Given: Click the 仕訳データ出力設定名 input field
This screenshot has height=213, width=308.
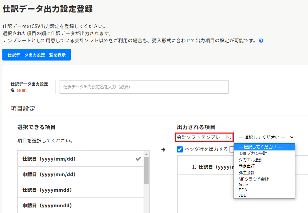Looking at the screenshot, I should 144,87.
